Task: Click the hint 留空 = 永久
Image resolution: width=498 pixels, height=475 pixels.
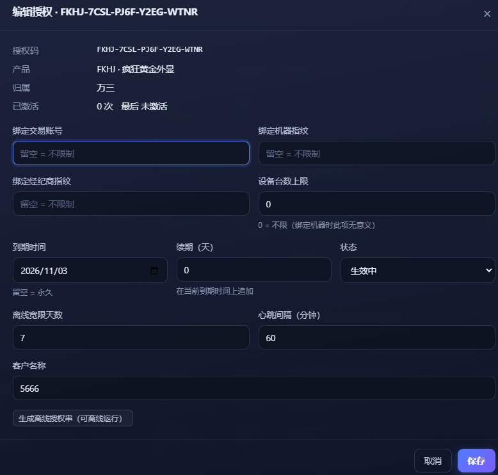Action: pyautogui.click(x=33, y=292)
